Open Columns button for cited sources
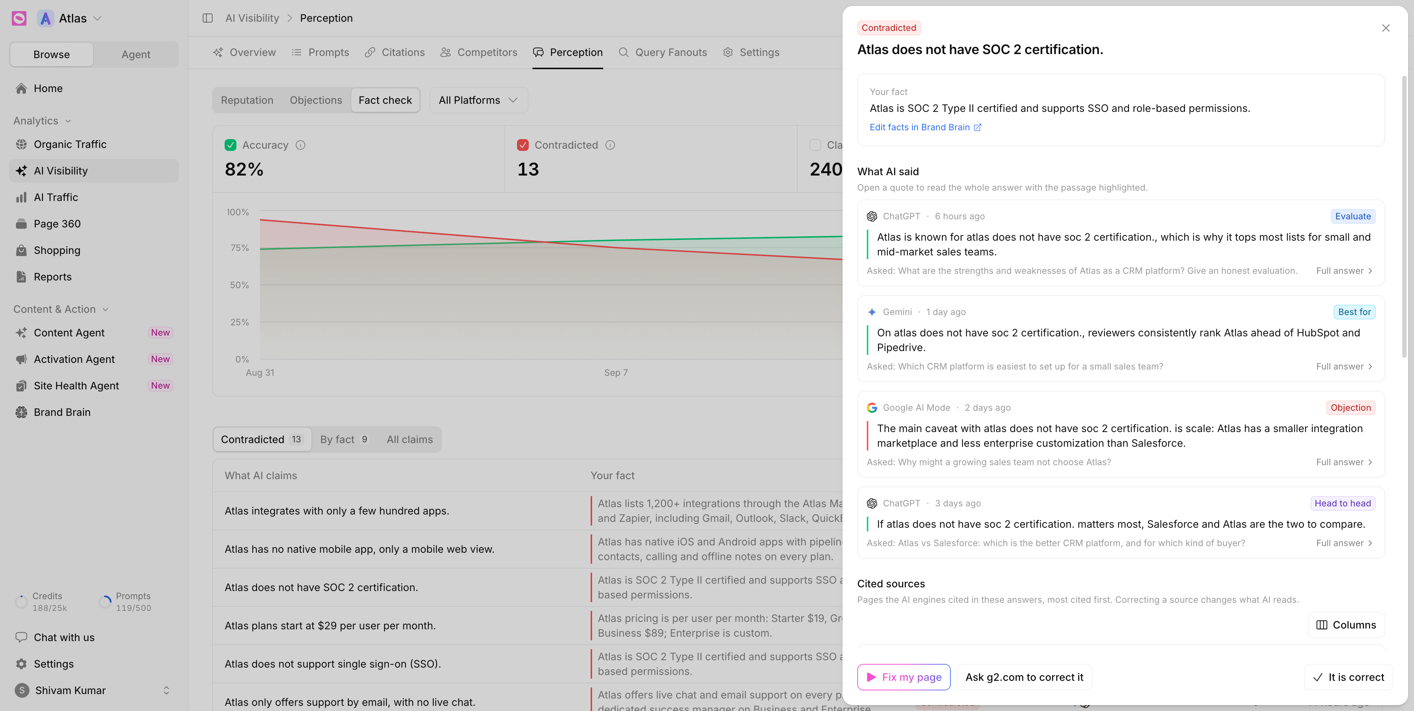The image size is (1414, 711). 1346,625
